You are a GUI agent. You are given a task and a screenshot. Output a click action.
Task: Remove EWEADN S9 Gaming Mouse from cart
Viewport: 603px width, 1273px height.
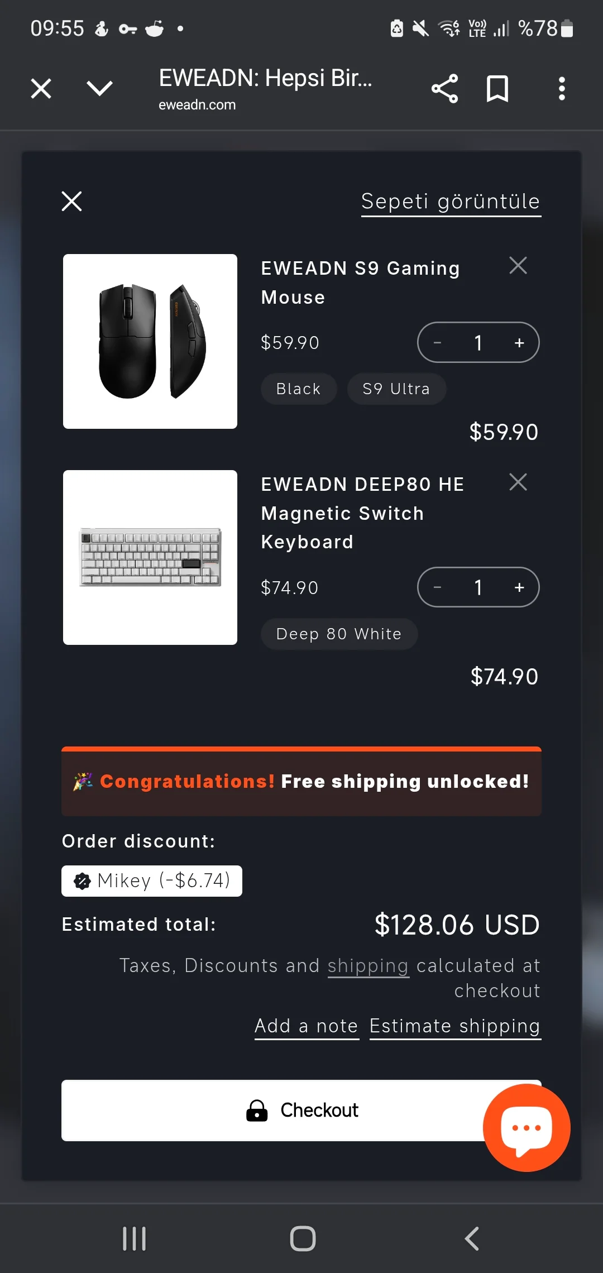pyautogui.click(x=518, y=266)
